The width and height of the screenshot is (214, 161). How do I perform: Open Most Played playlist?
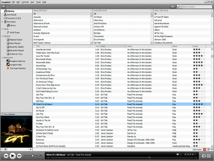click(14, 43)
